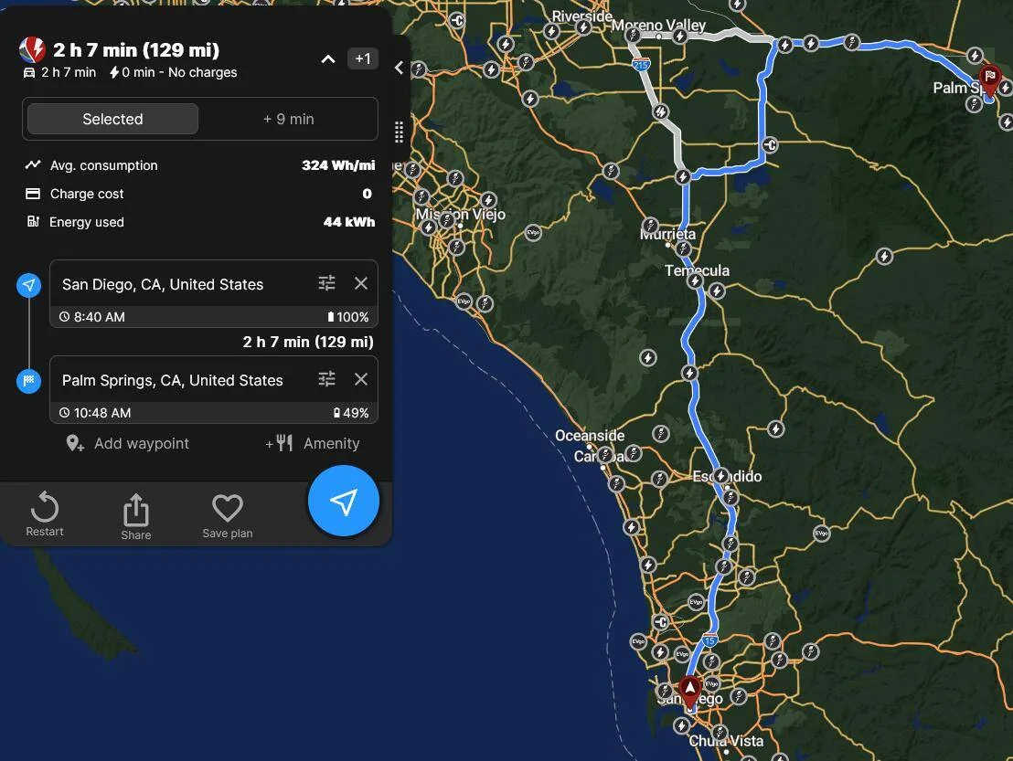Click the Chula Vista city label
Image resolution: width=1013 pixels, height=761 pixels.
(x=726, y=741)
